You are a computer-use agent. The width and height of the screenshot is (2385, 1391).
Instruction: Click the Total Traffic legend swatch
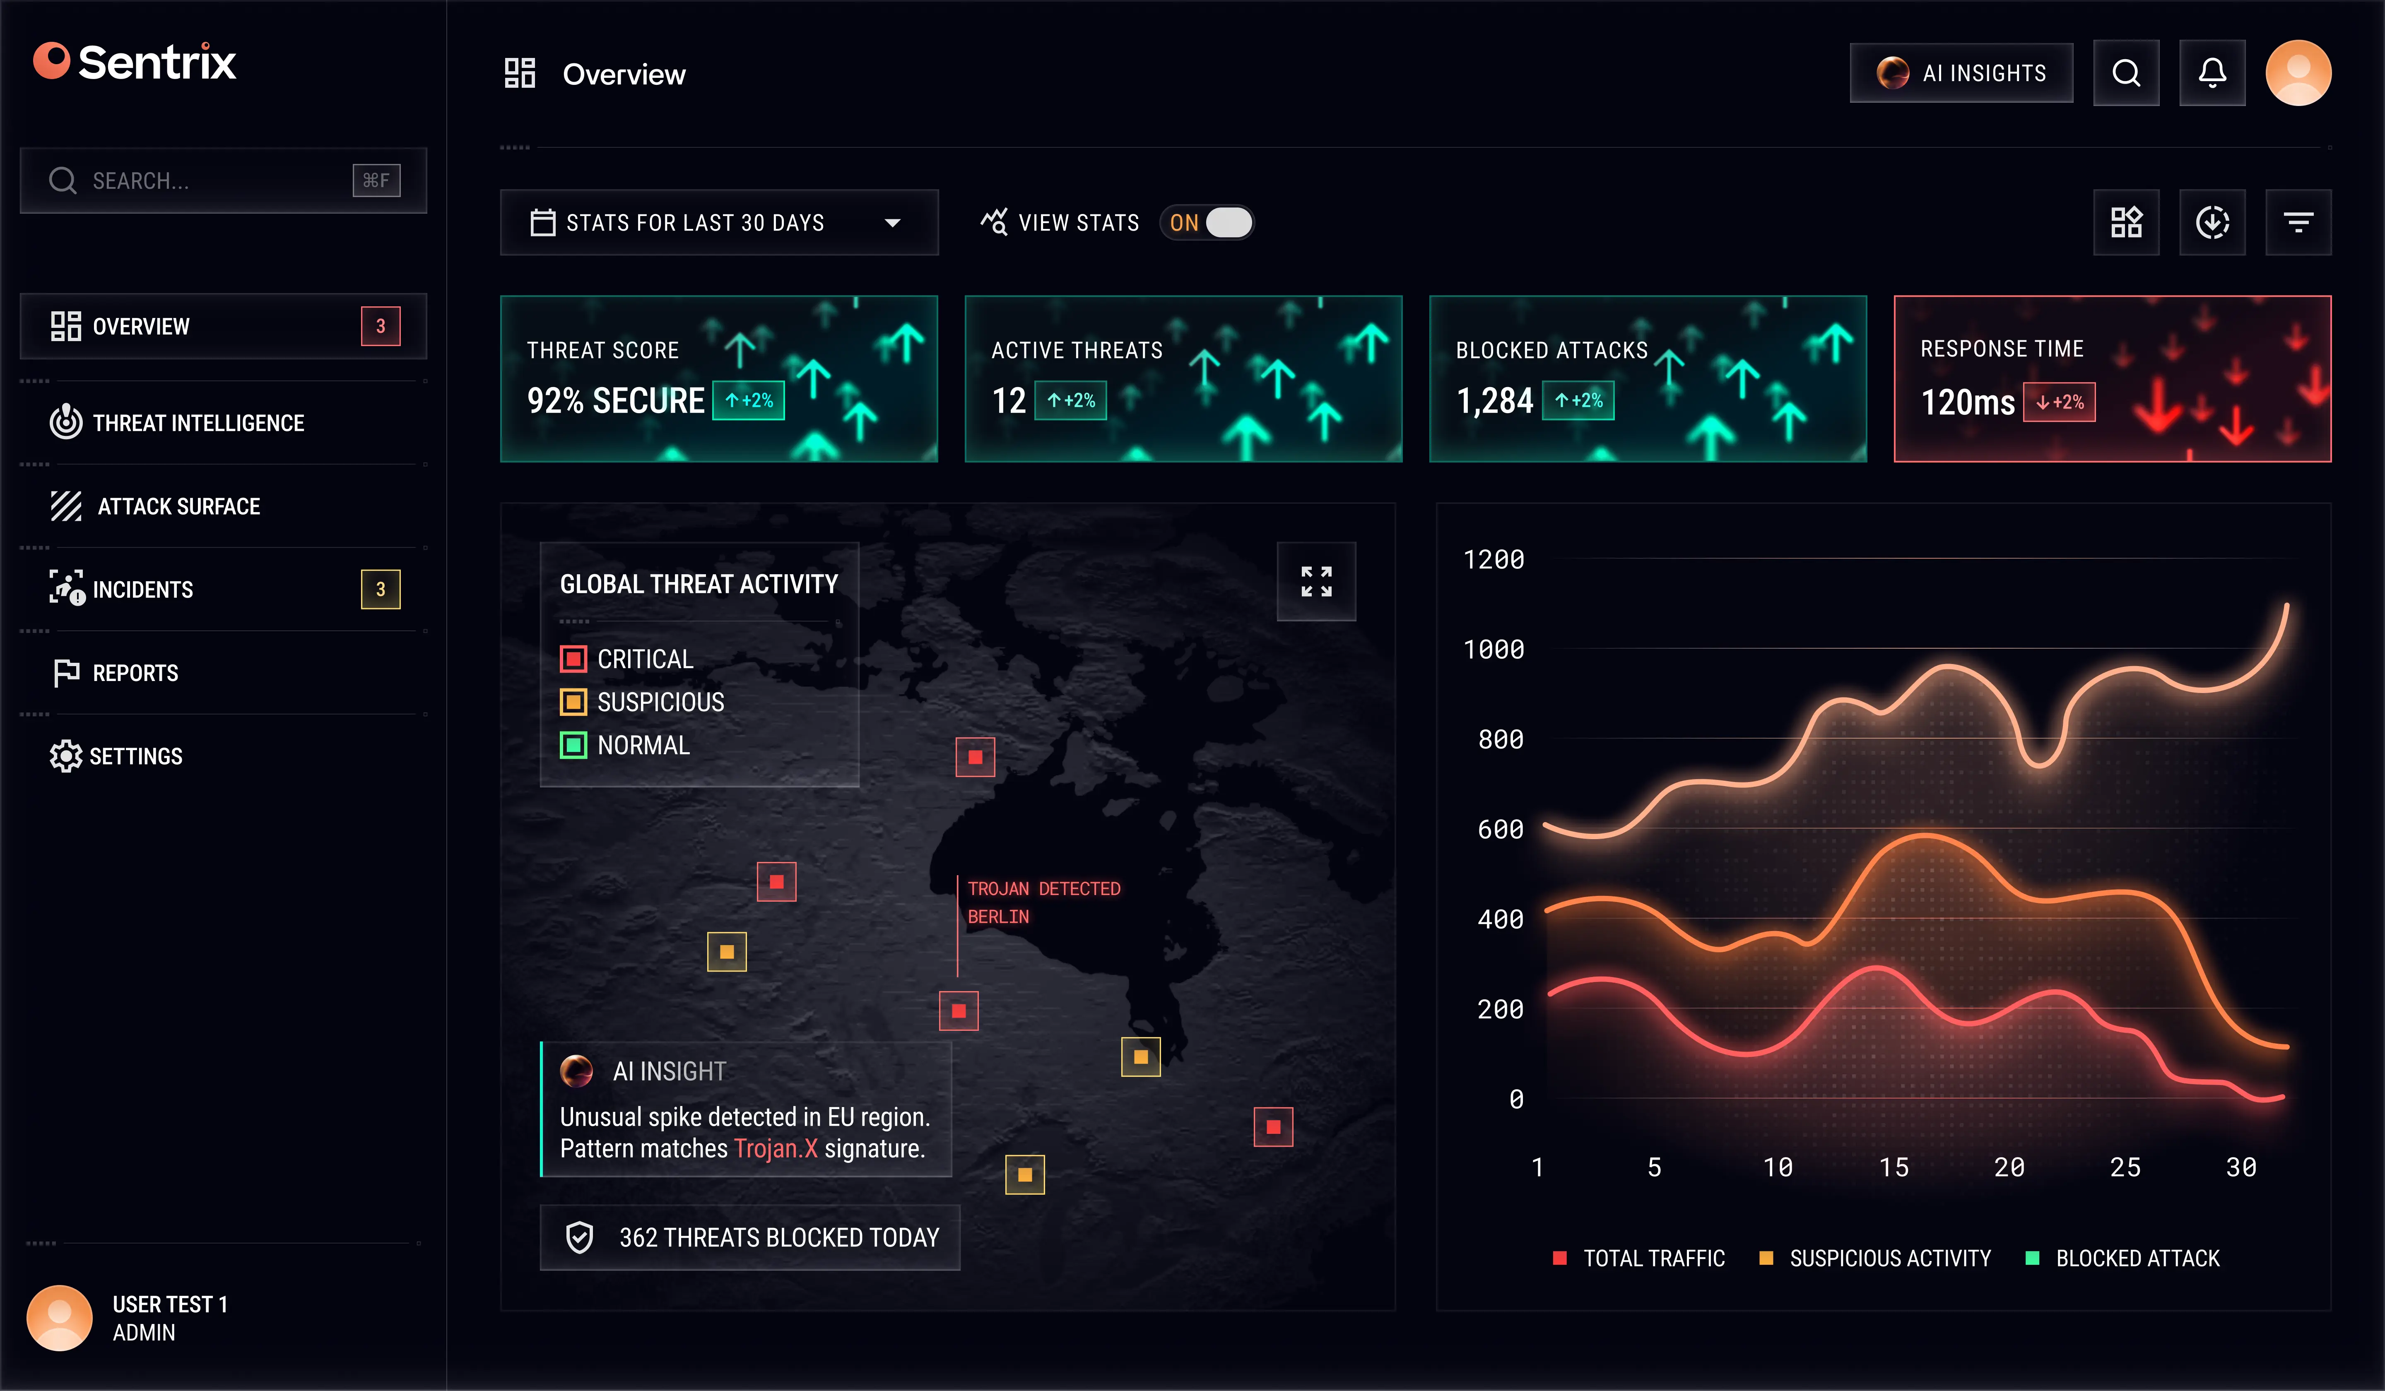1559,1258
